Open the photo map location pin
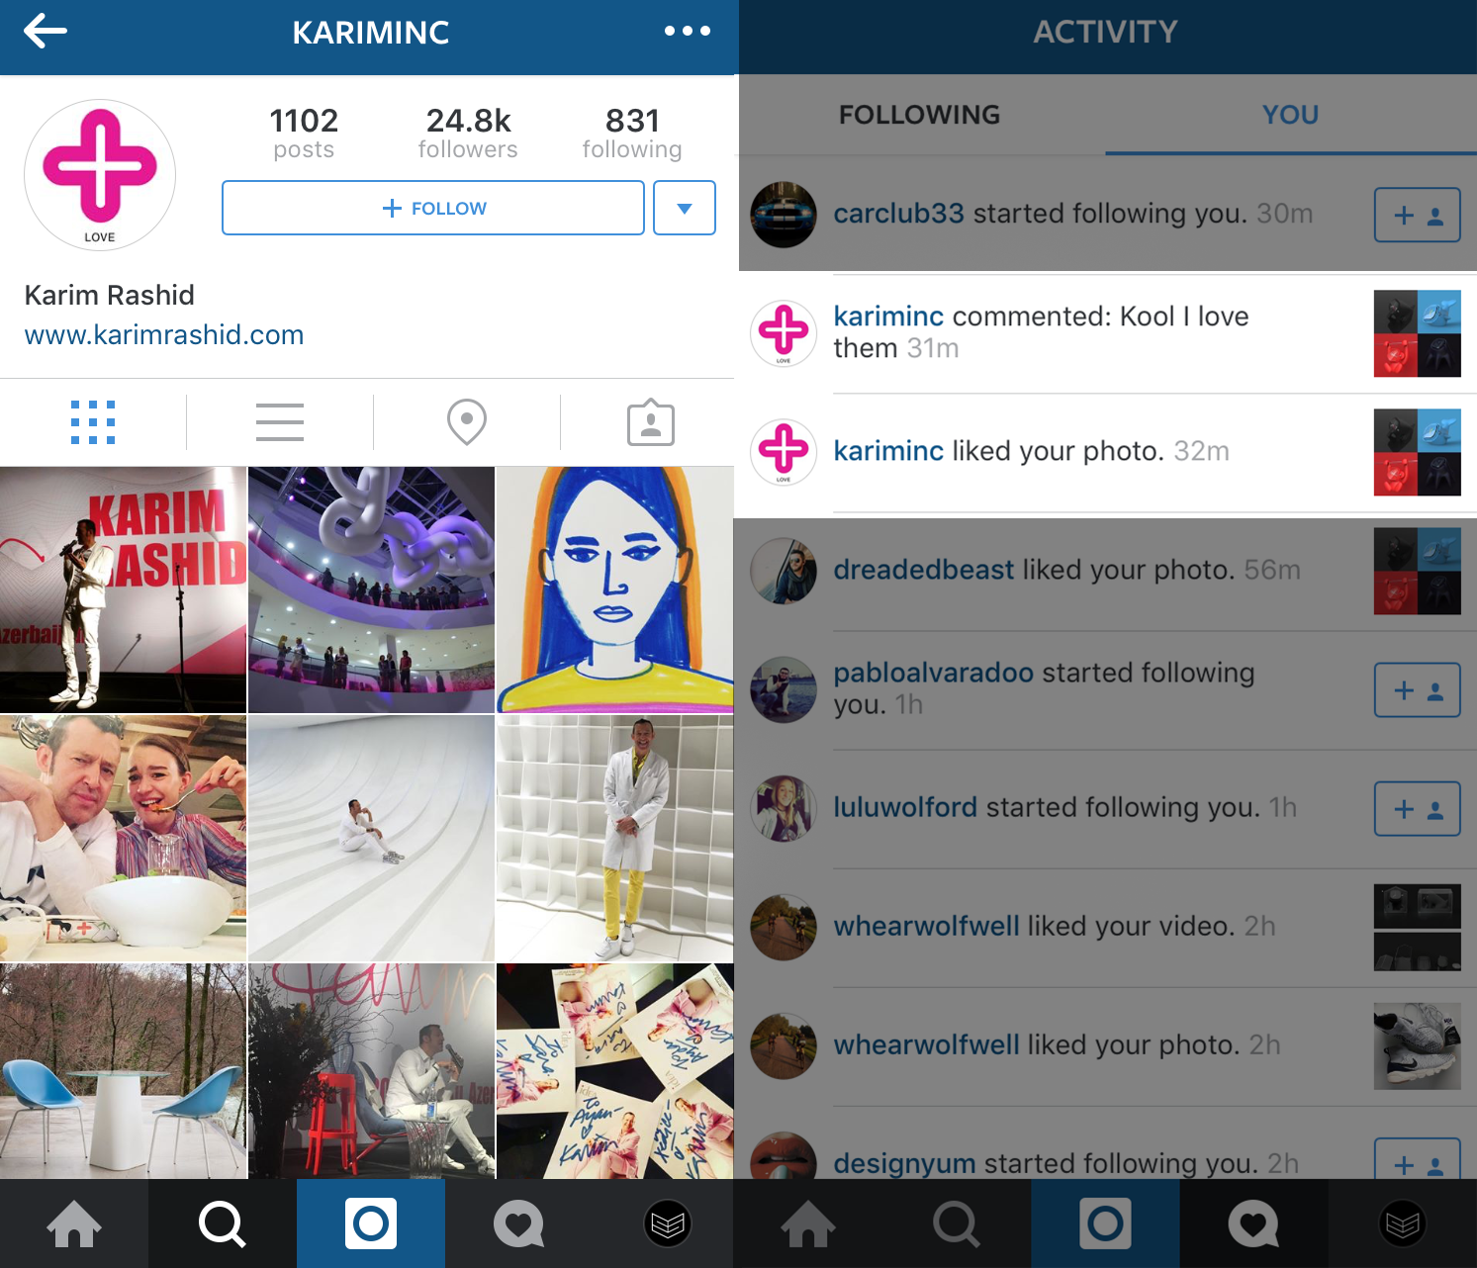The height and width of the screenshot is (1268, 1477). tap(467, 422)
